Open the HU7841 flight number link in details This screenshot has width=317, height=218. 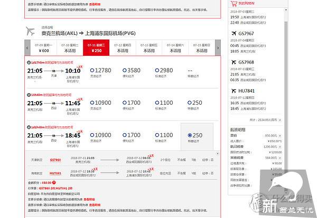pyautogui.click(x=55, y=173)
